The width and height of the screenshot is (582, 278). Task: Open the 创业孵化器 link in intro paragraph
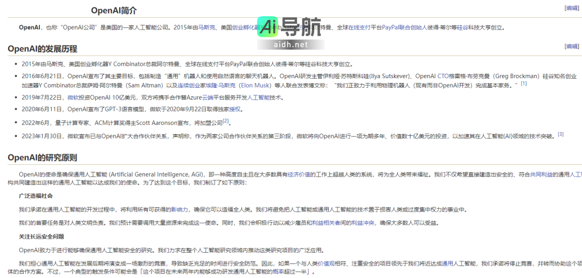pos(246,27)
